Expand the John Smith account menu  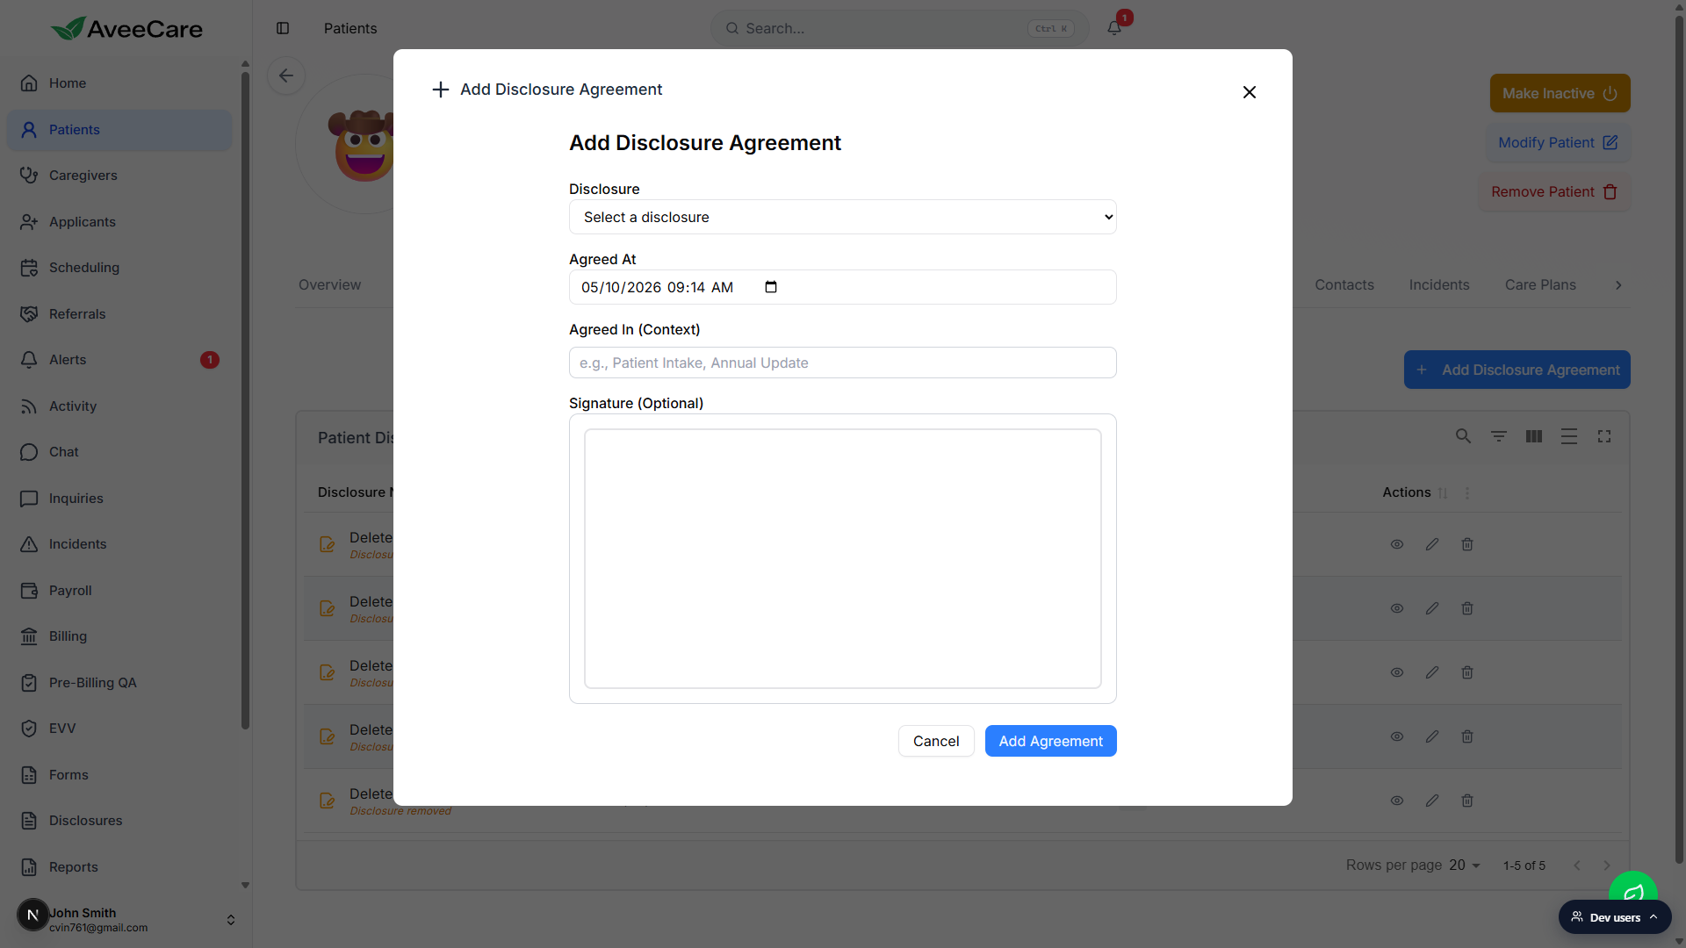(x=230, y=919)
